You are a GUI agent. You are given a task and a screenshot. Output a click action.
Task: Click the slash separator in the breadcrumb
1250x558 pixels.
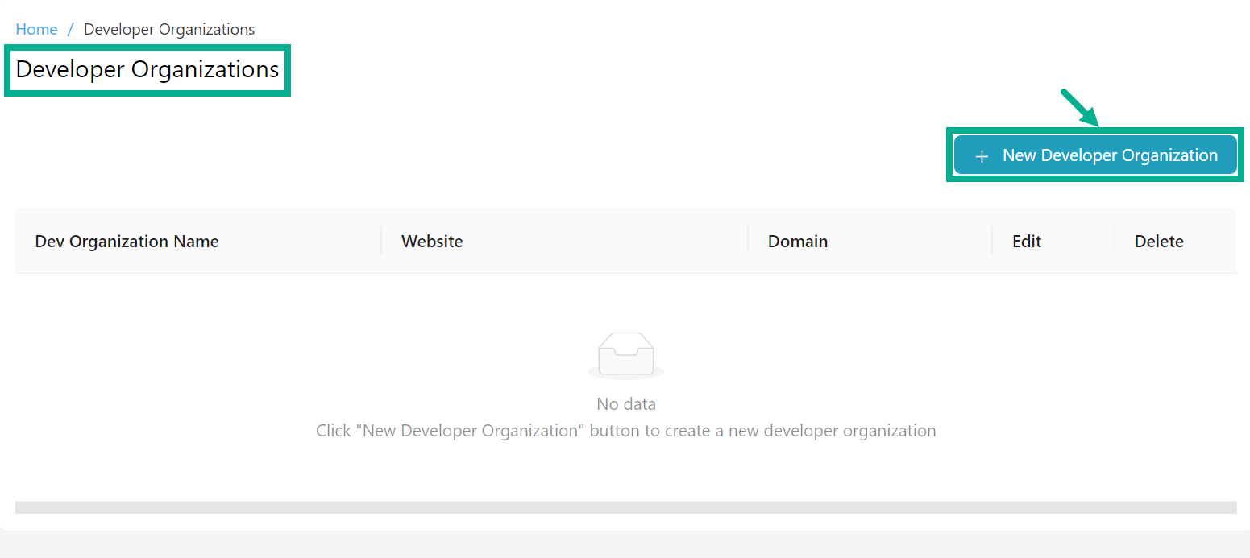(71, 30)
